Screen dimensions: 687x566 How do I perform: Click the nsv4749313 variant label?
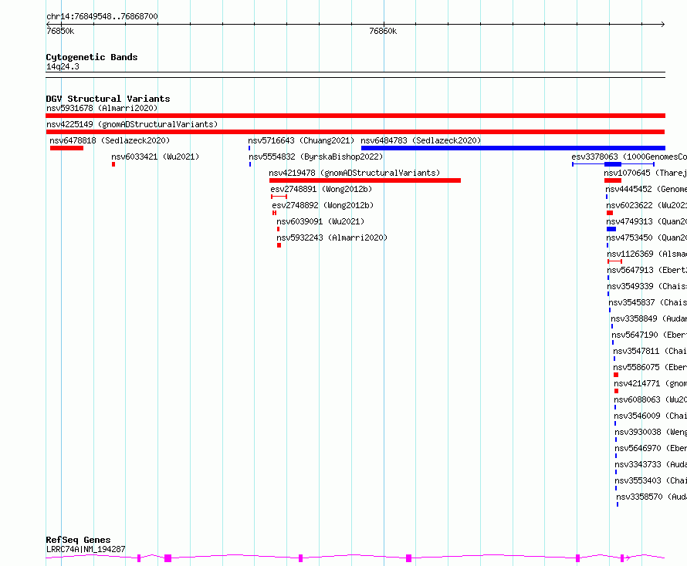[x=647, y=221]
